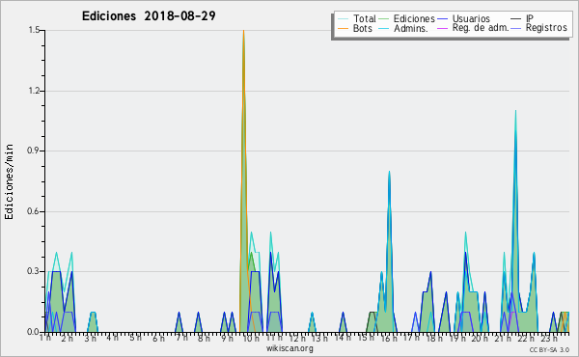The width and height of the screenshot is (579, 357).
Task: Click the '0.3' y-axis value
Action: [34, 271]
